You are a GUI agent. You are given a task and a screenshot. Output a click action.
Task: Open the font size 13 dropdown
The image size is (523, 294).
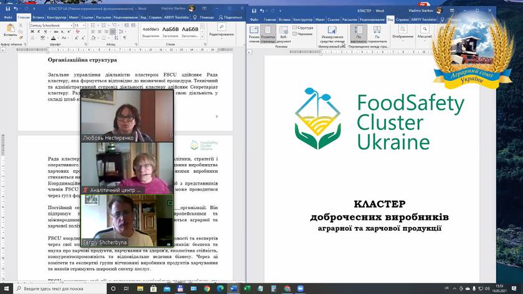point(83,25)
